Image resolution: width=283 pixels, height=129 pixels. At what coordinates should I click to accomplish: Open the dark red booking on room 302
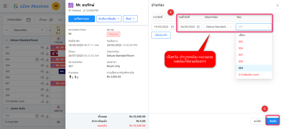pos(54,54)
